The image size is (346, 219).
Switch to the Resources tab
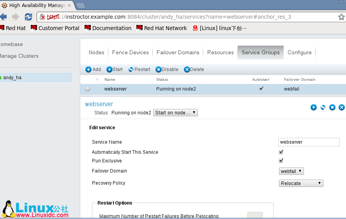tap(220, 52)
